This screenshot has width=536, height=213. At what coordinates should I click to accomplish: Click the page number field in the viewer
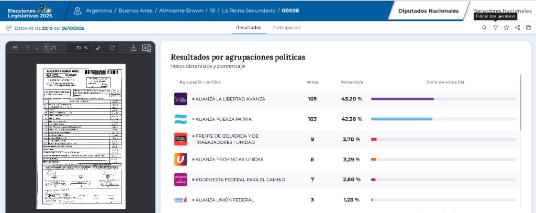pyautogui.click(x=46, y=48)
